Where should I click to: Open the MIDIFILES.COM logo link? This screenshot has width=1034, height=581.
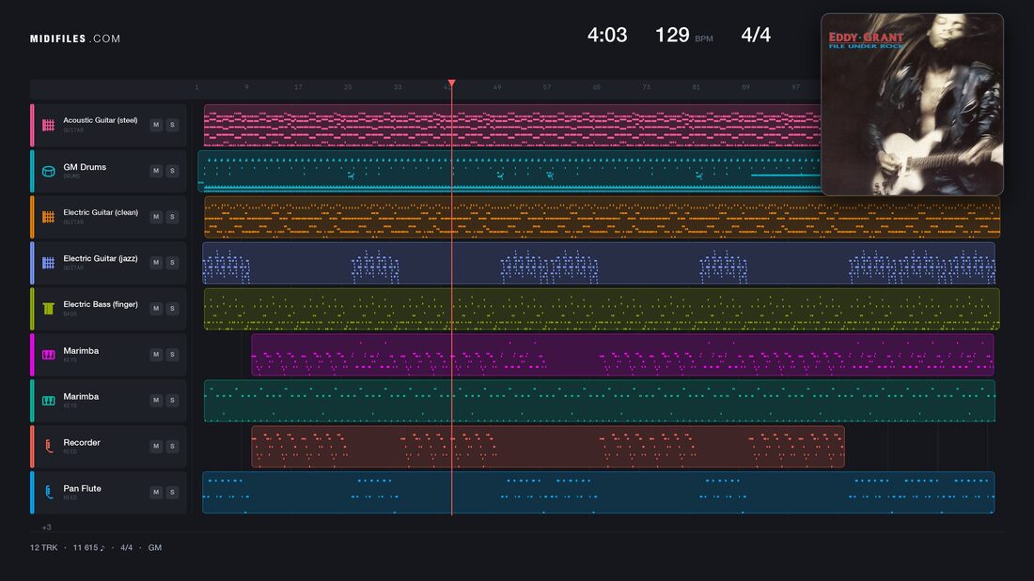[75, 38]
